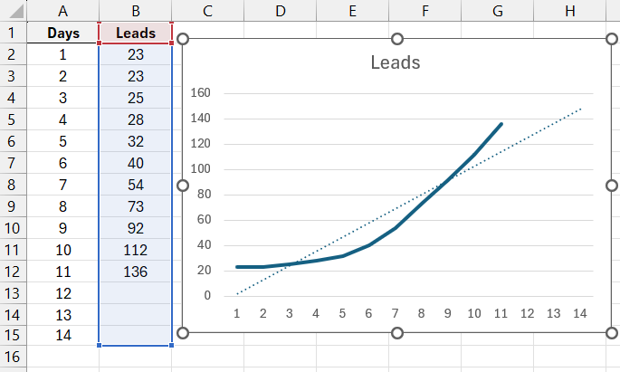Click the chart title "Leads"

[x=396, y=63]
